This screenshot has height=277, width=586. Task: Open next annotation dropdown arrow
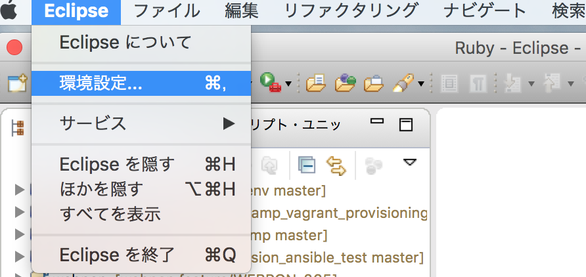531,83
